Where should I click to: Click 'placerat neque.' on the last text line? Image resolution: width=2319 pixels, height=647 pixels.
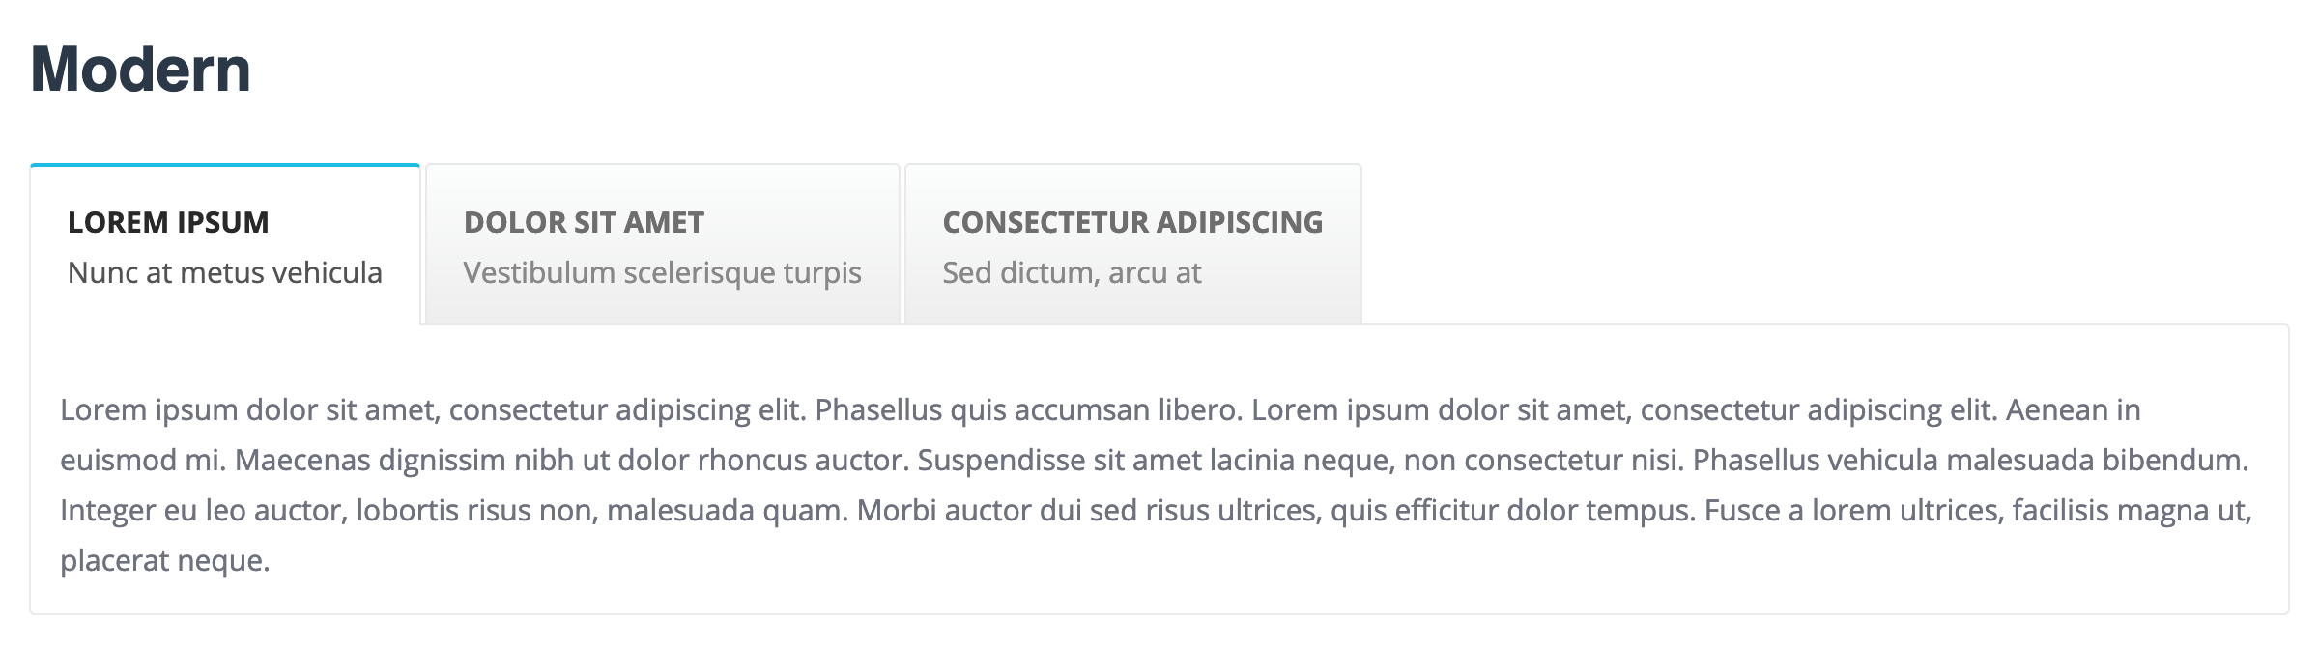165,561
